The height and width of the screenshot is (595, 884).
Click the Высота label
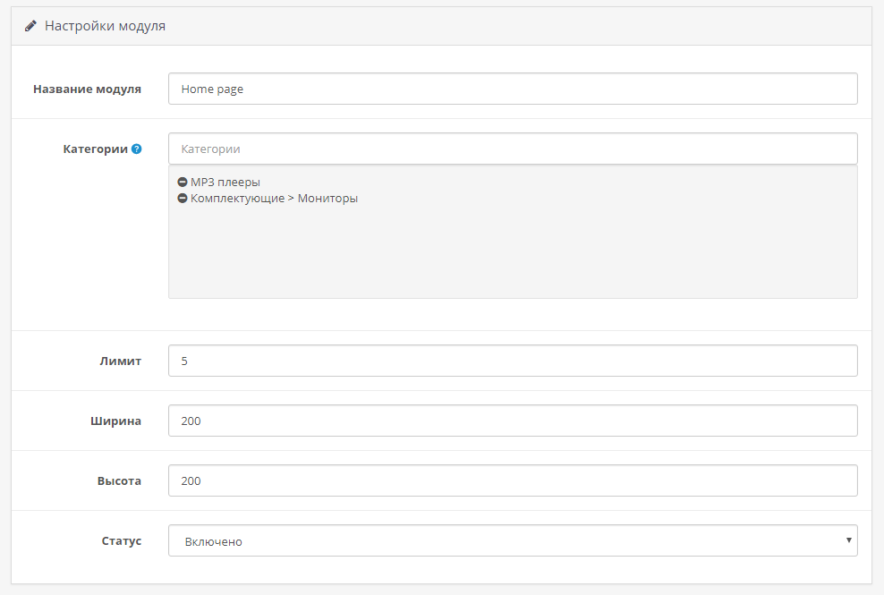(x=119, y=480)
